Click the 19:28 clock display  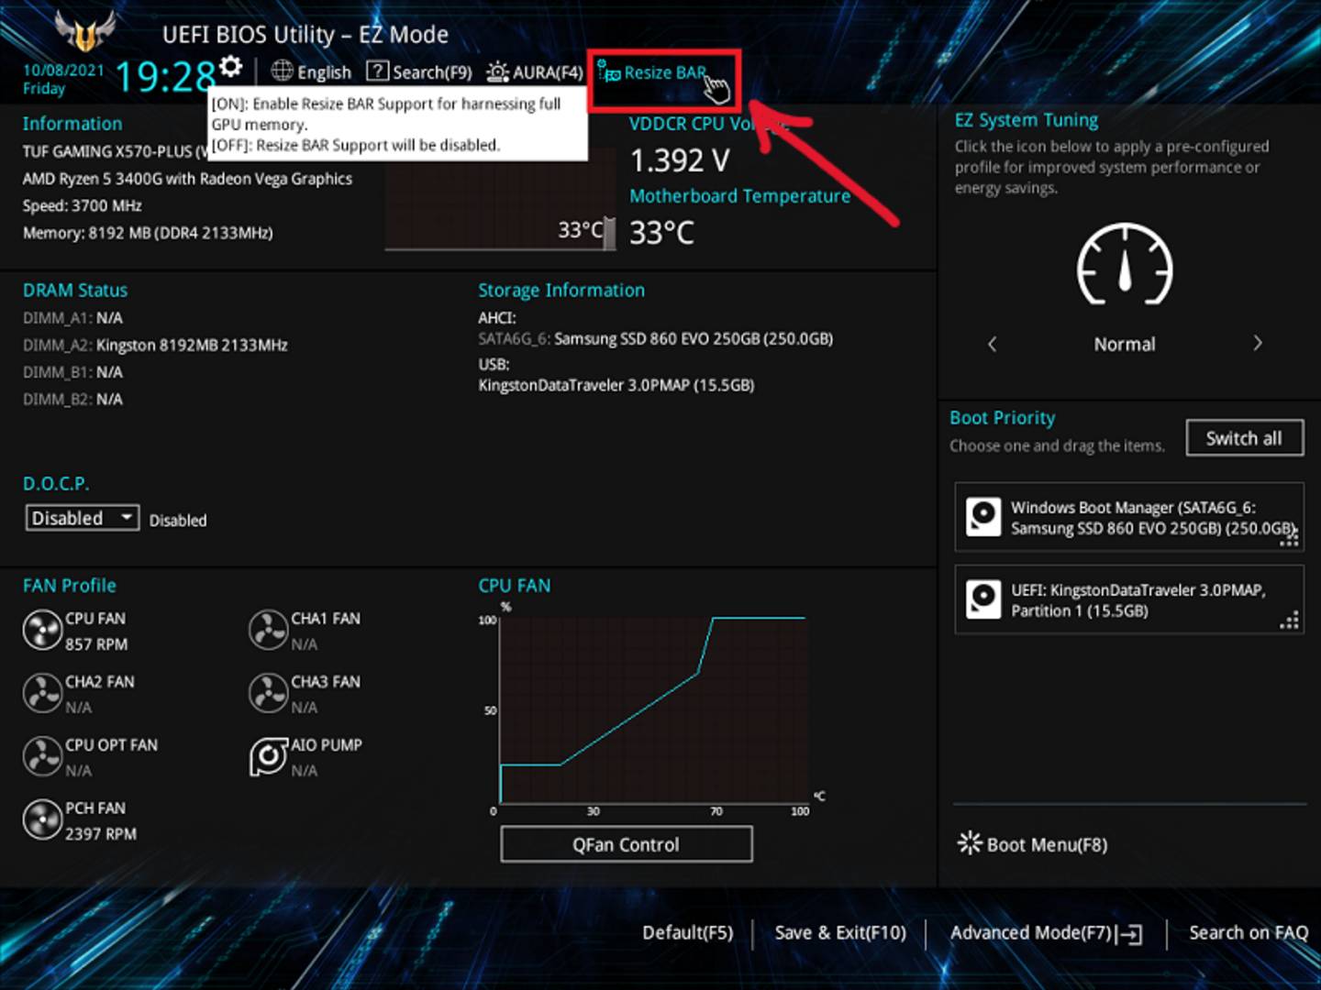pos(165,76)
